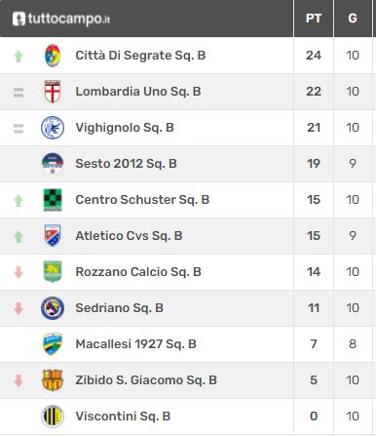Open the Macallesi 1927 crest
This screenshot has height=437, width=376.
(x=53, y=344)
